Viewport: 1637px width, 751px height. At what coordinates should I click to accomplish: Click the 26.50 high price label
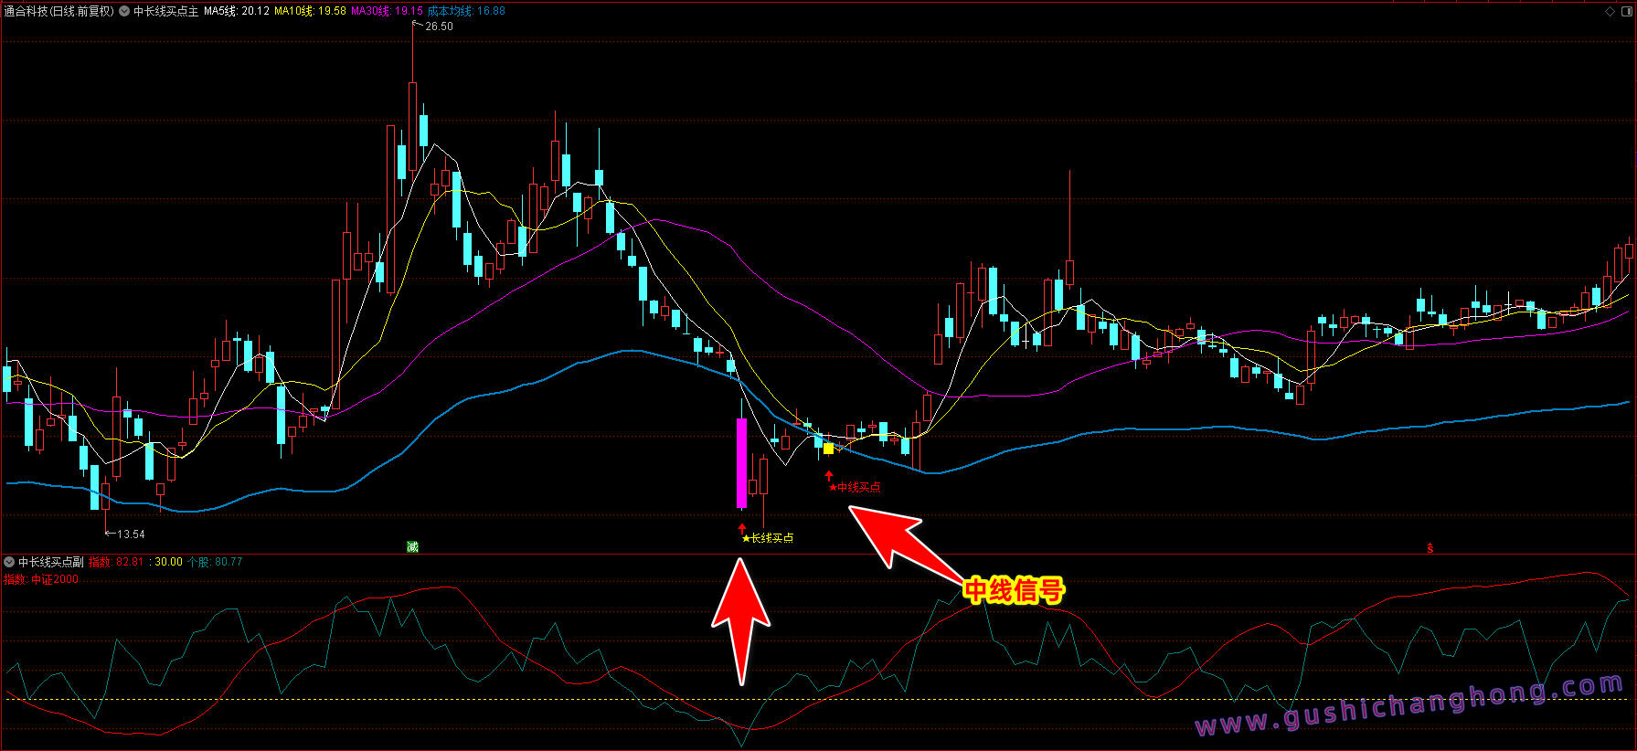439,26
